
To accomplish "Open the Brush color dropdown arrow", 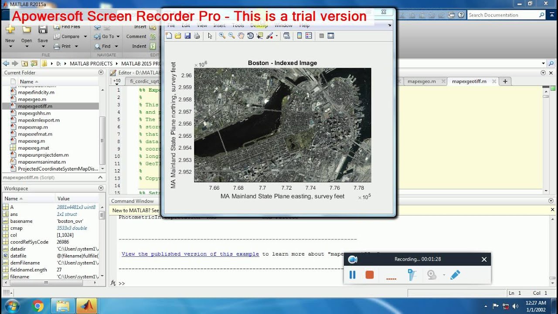I will (x=276, y=36).
